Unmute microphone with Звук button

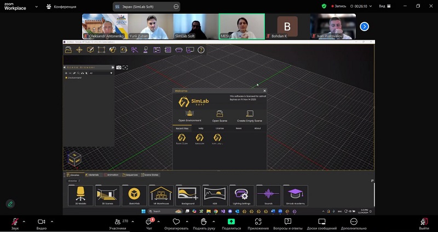[15, 224]
